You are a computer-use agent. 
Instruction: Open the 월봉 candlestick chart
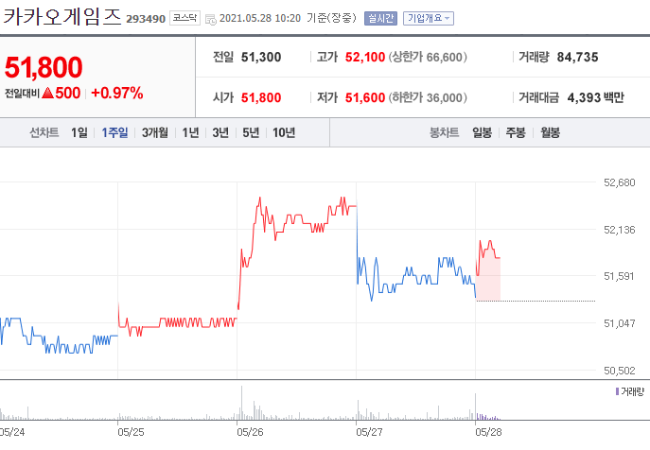point(550,132)
